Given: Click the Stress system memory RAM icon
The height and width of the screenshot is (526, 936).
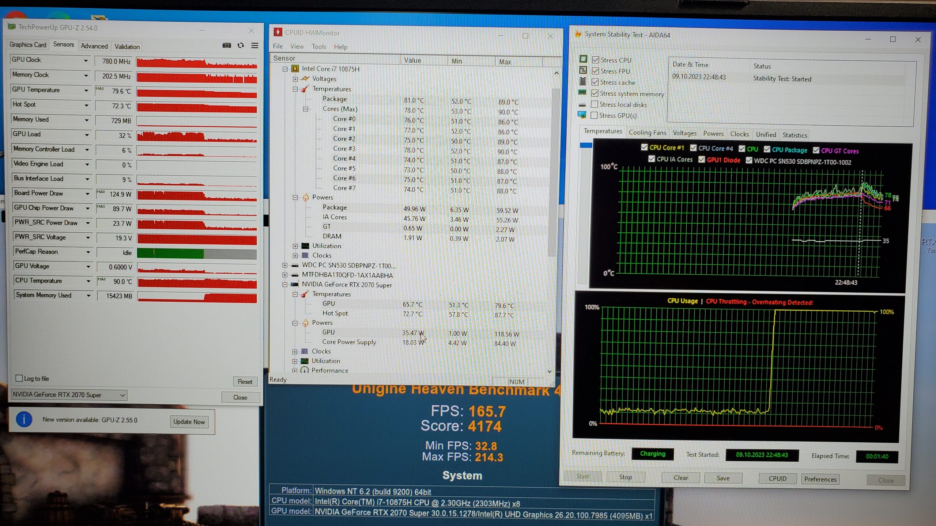Looking at the screenshot, I should coord(582,93).
